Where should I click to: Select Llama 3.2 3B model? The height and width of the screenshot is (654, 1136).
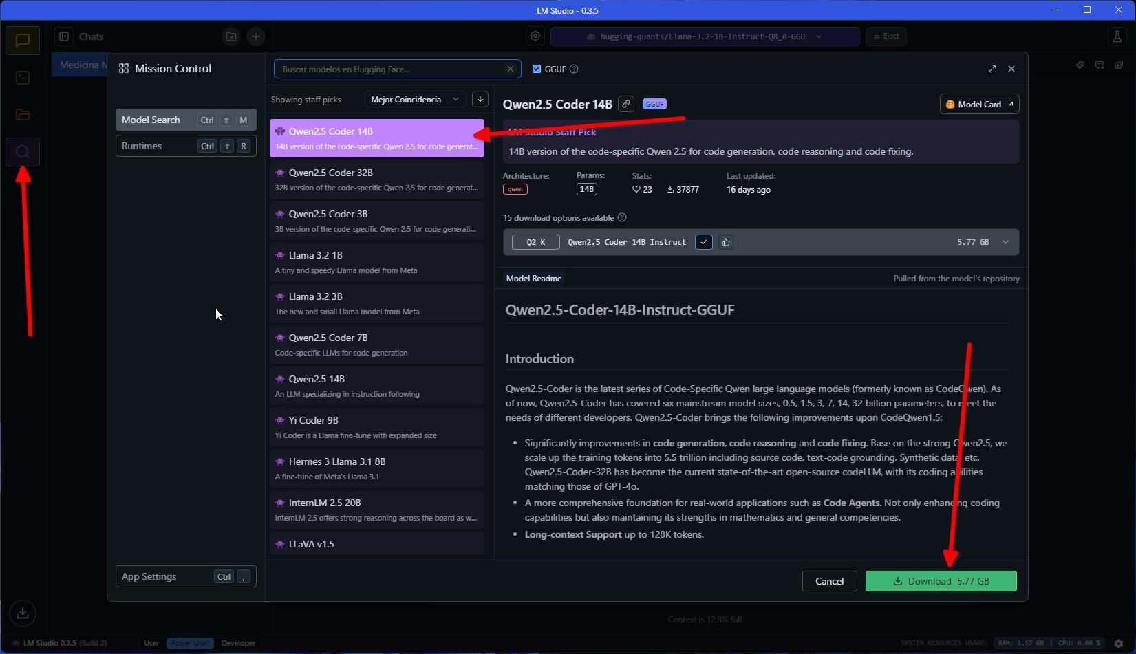(x=377, y=303)
